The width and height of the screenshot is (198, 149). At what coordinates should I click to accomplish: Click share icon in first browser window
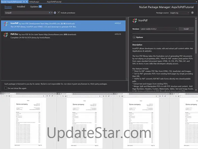point(52,96)
